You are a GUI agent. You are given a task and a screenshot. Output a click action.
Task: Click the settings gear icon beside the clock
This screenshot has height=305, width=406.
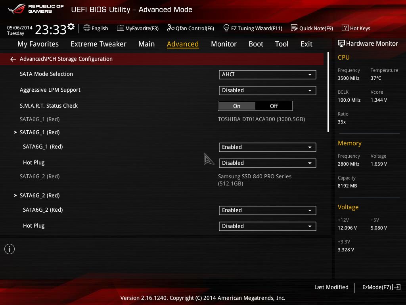coord(71,26)
